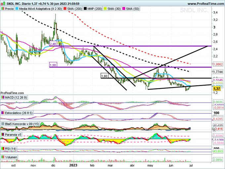
Task: Click the -6,5644 Paranoia value label
Action: pos(218,143)
